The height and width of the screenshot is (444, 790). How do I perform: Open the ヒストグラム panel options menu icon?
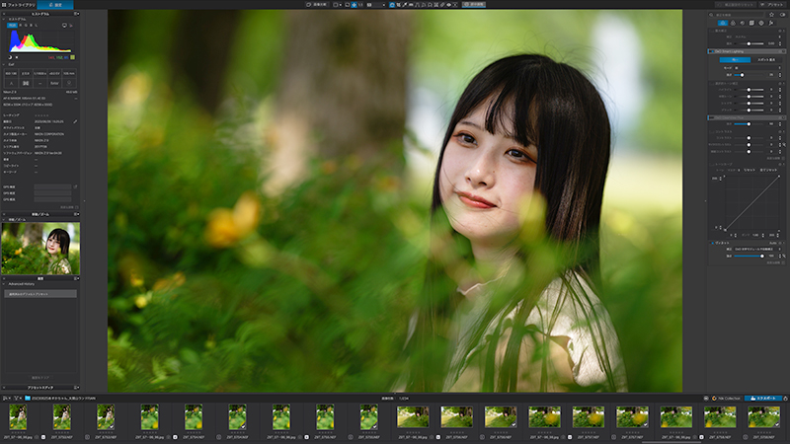(77, 14)
